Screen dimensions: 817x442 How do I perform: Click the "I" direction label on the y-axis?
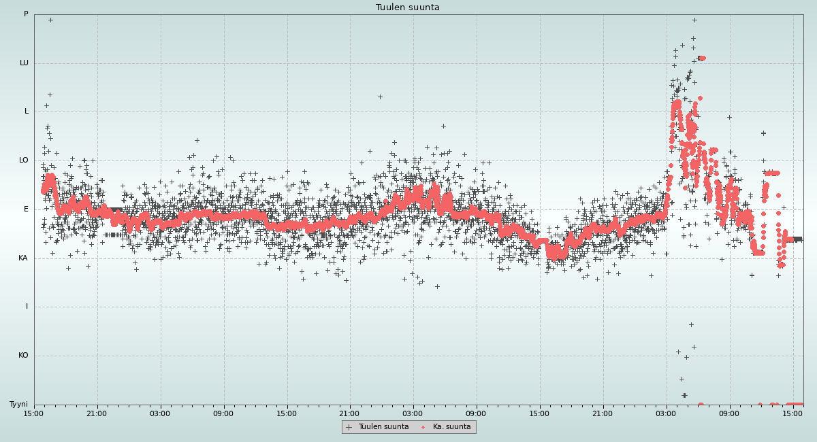27,307
